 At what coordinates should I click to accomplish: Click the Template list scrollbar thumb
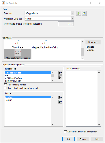(82, 52)
